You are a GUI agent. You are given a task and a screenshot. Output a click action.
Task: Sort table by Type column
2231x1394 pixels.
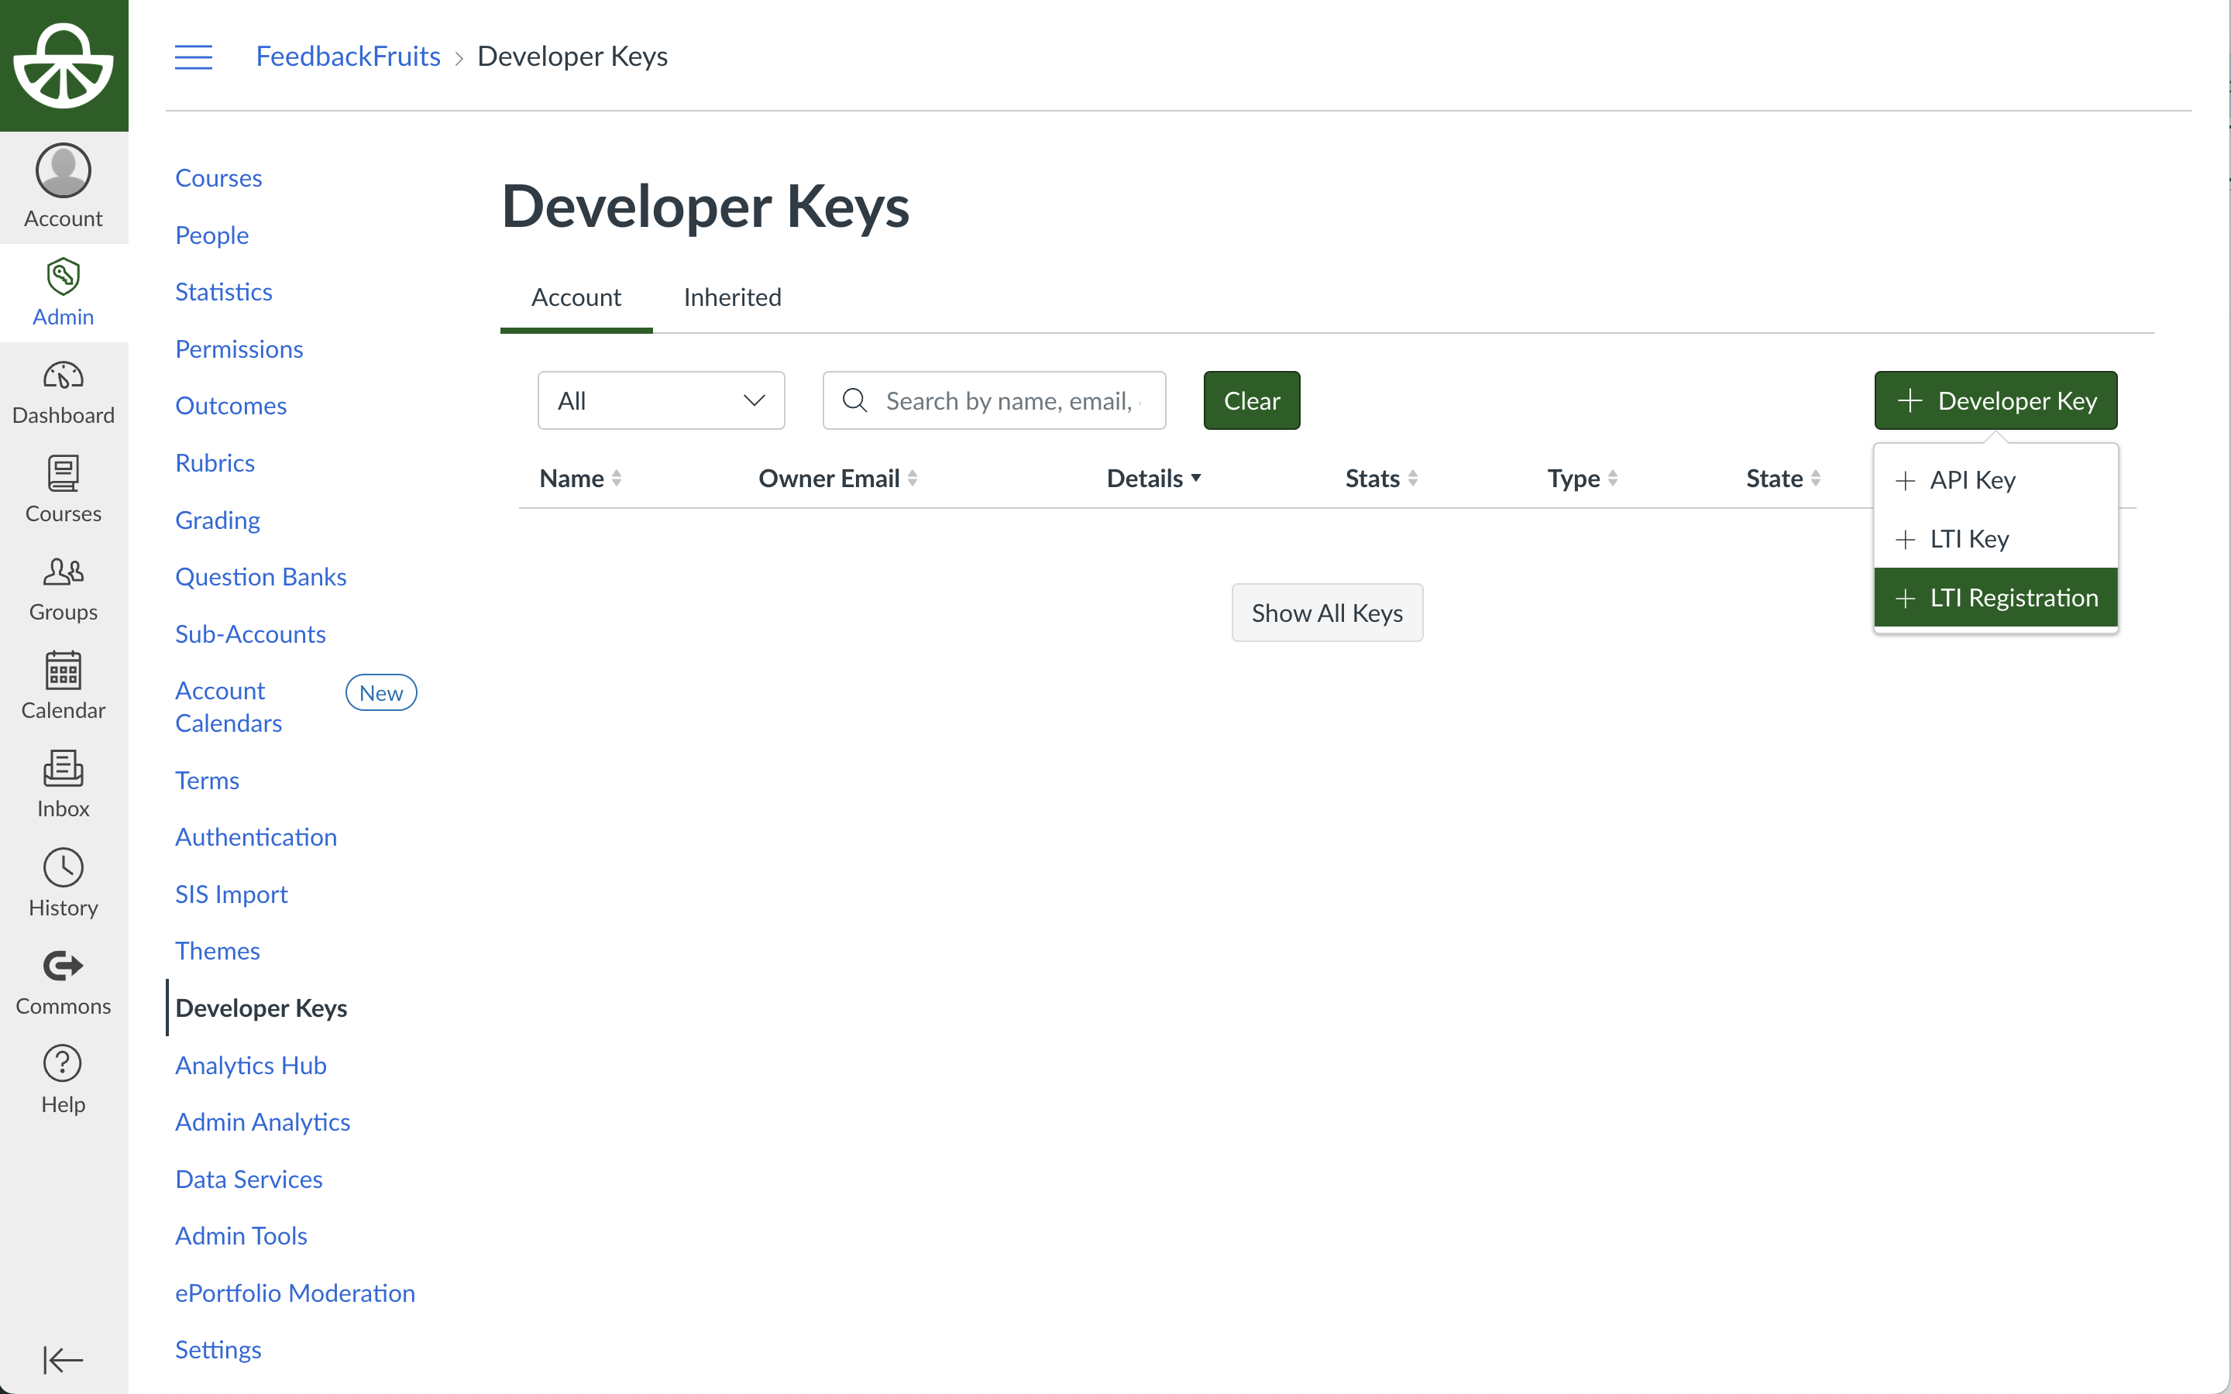click(x=1582, y=478)
